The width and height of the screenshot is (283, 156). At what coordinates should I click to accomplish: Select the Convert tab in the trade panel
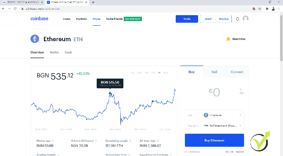click(x=237, y=72)
